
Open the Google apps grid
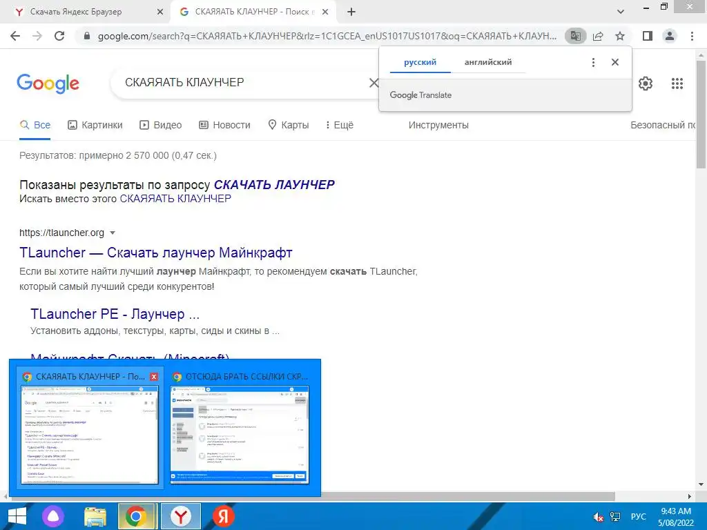point(677,84)
